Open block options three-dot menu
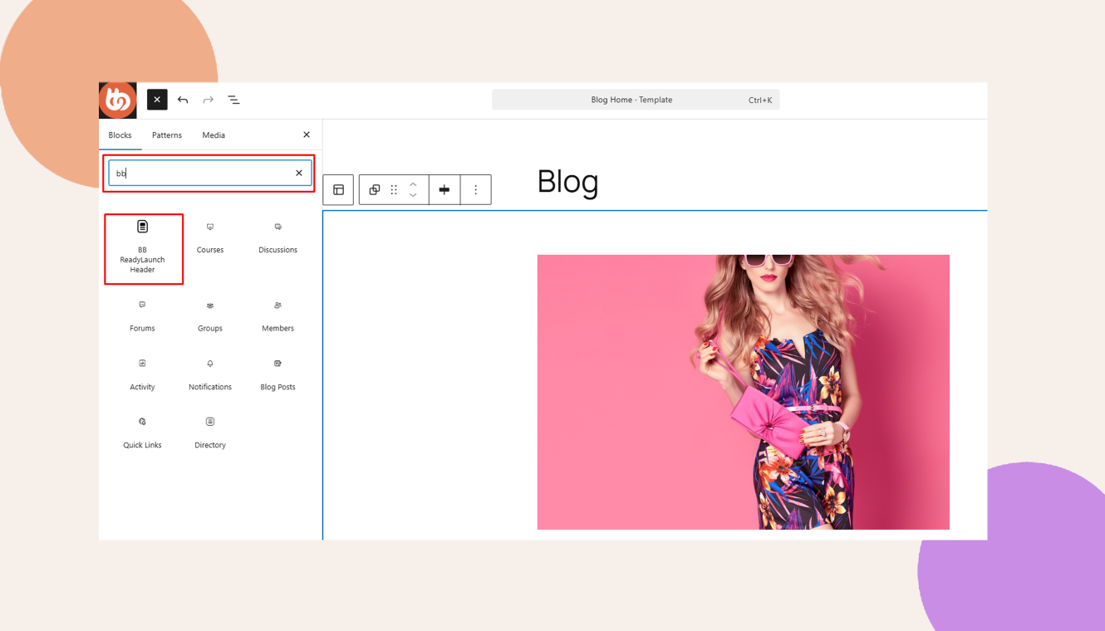Viewport: 1105px width, 631px height. pyautogui.click(x=476, y=190)
